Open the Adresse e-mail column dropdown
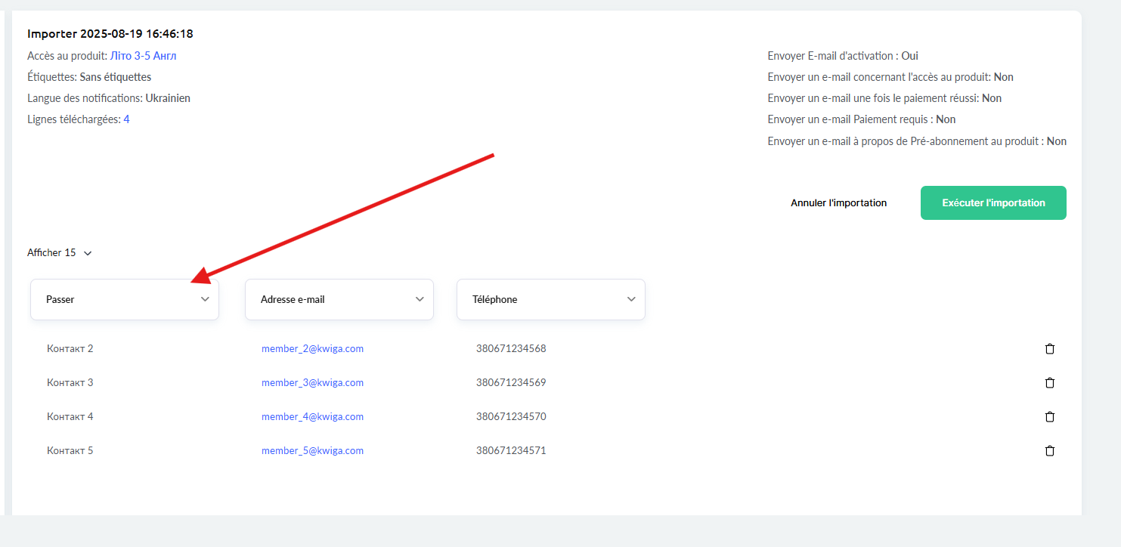Screen dimensions: 1121x547 point(339,300)
